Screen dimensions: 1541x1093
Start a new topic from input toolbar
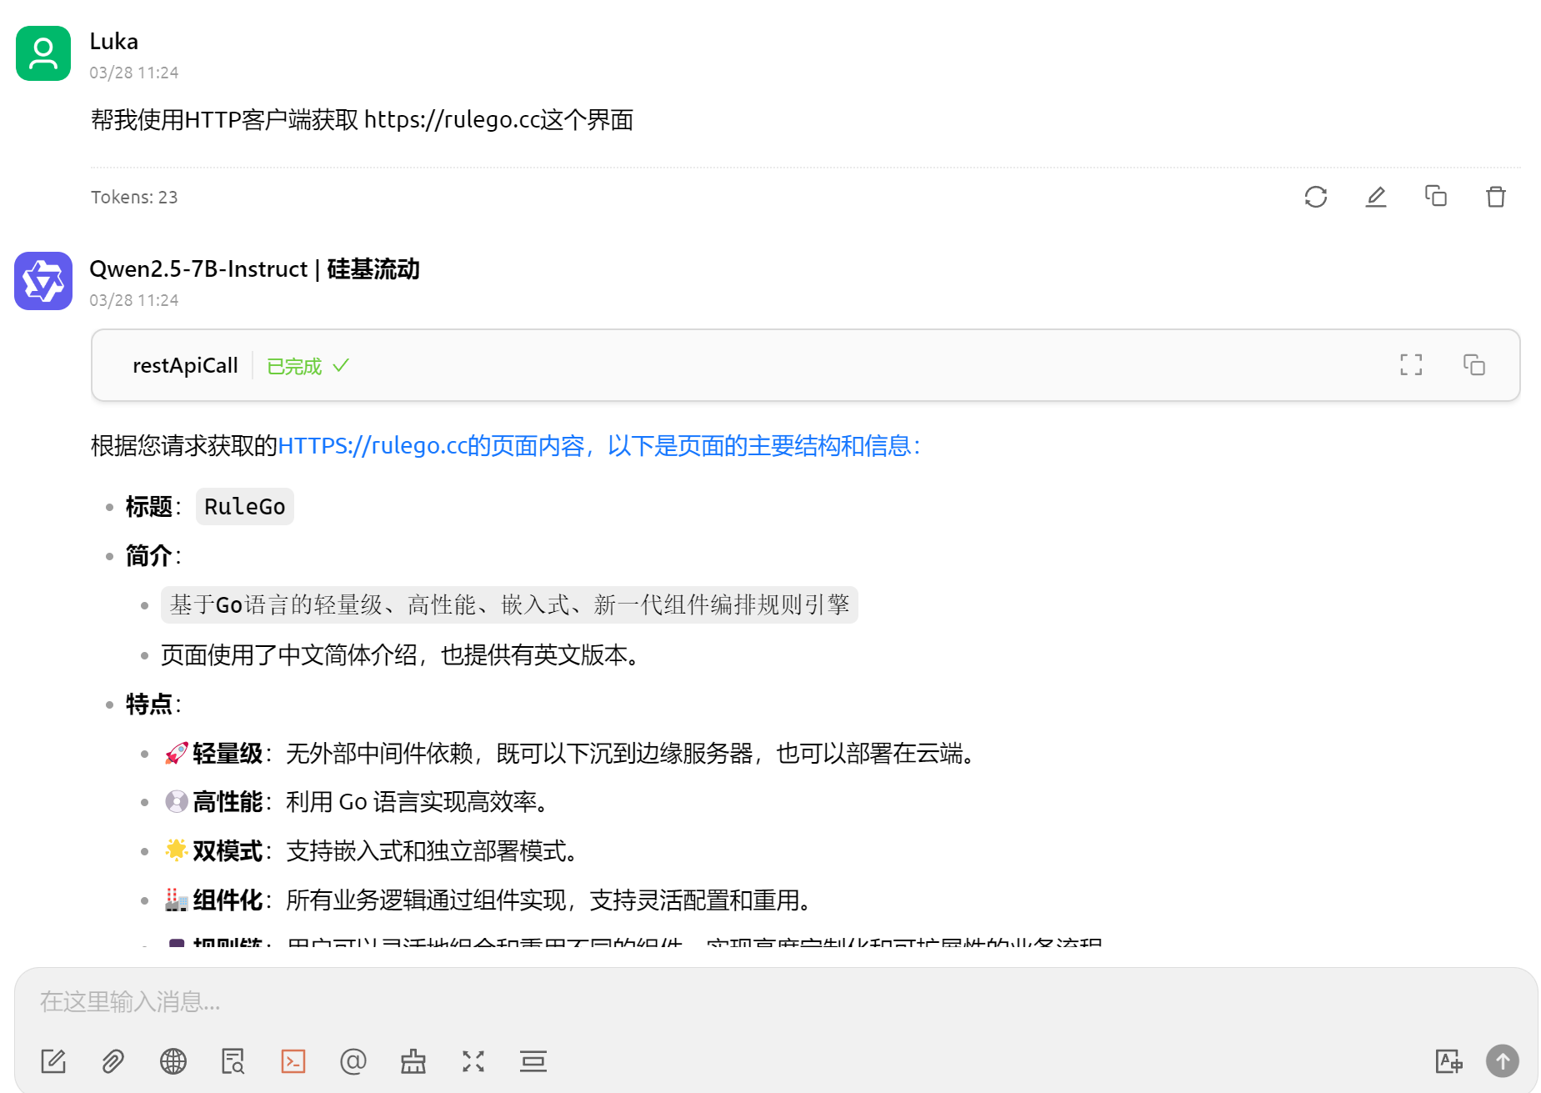[x=53, y=1061]
